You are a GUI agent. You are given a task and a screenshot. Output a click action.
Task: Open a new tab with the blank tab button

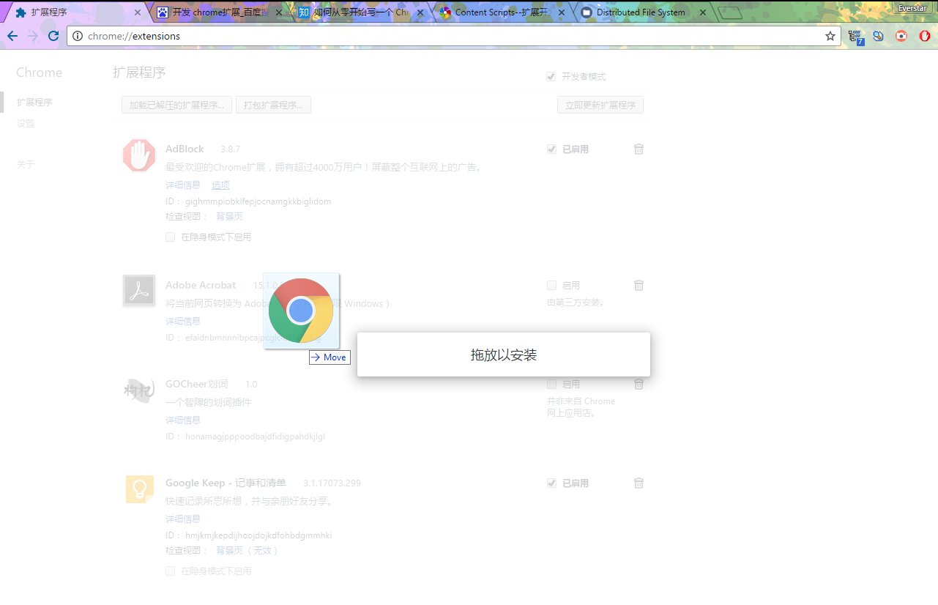[x=730, y=12]
